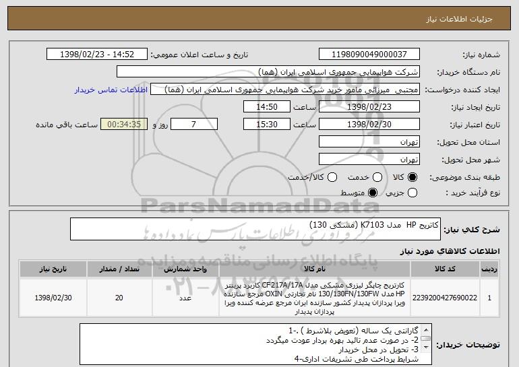The height and width of the screenshot is (367, 519).
Task: Click the ایجاد کننده درخواست field
Action: coord(285,90)
